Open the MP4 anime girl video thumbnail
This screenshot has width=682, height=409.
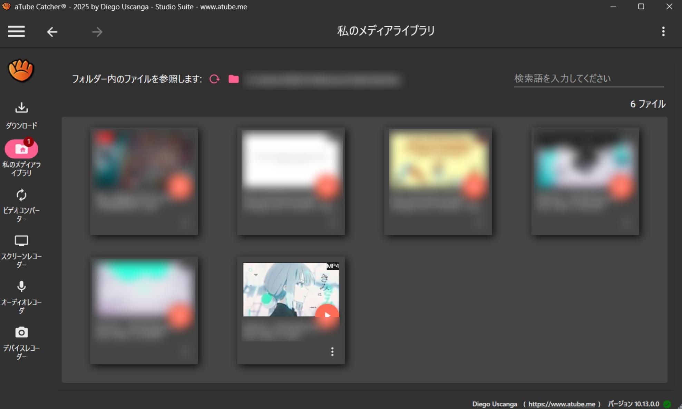(x=291, y=289)
